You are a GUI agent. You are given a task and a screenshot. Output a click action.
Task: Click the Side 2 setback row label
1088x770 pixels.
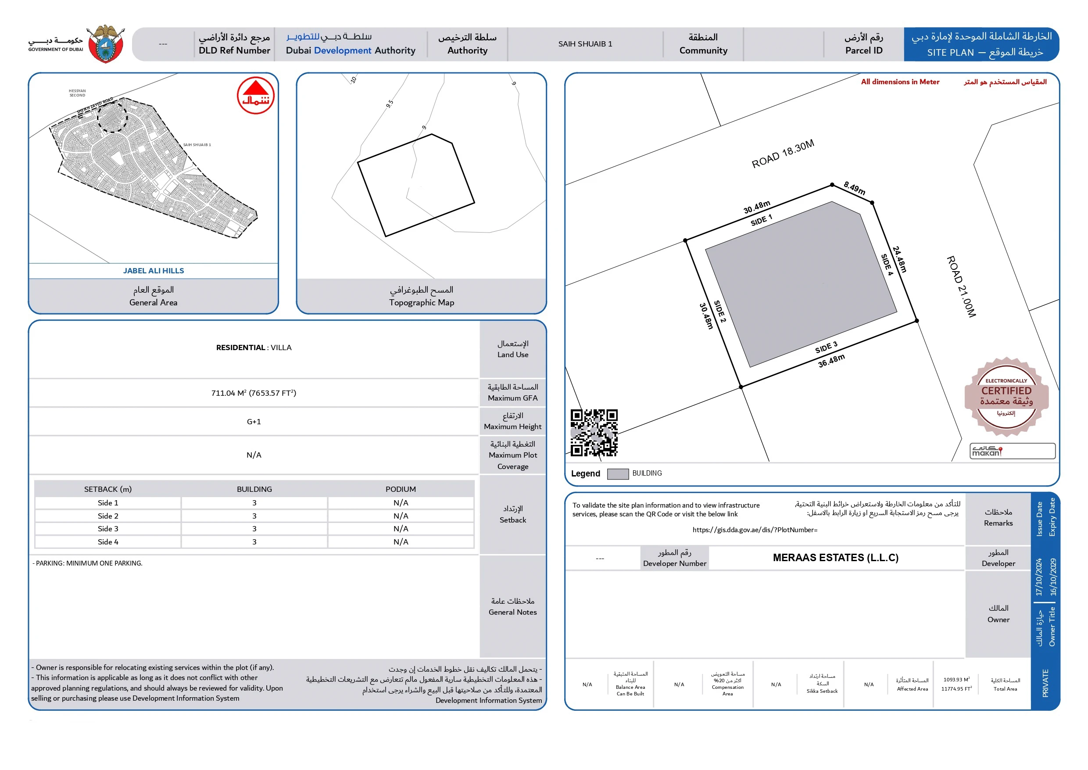108,516
